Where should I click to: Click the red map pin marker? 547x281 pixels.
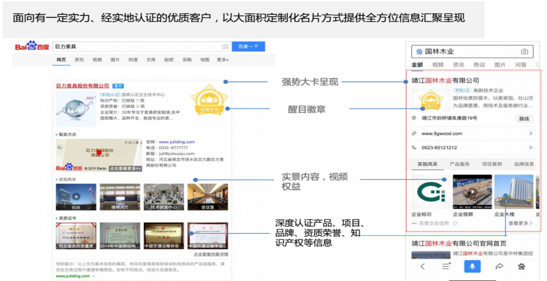[99, 153]
